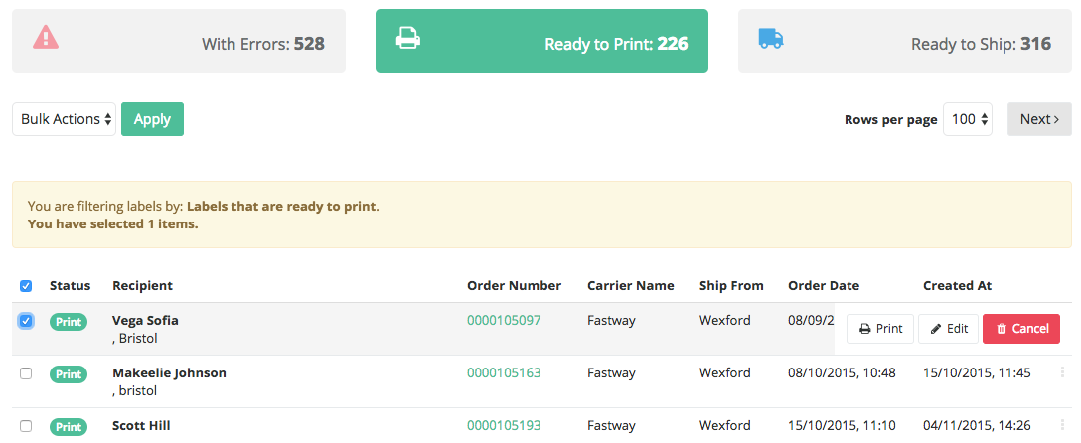Switch to the Ready to Ship tab
1081x443 pixels.
[904, 41]
